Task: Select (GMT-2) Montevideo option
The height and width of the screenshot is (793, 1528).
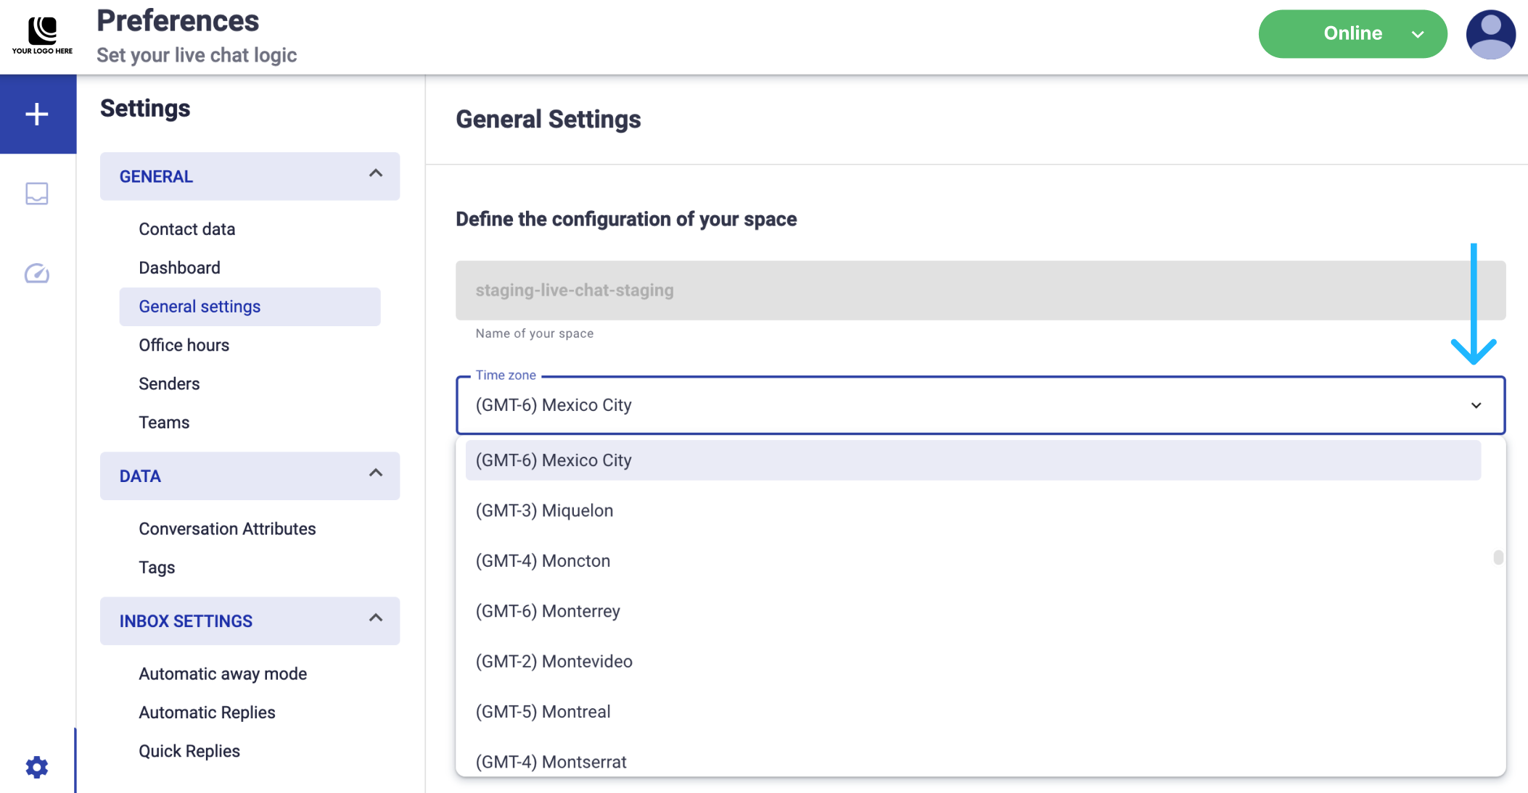Action: [x=554, y=661]
